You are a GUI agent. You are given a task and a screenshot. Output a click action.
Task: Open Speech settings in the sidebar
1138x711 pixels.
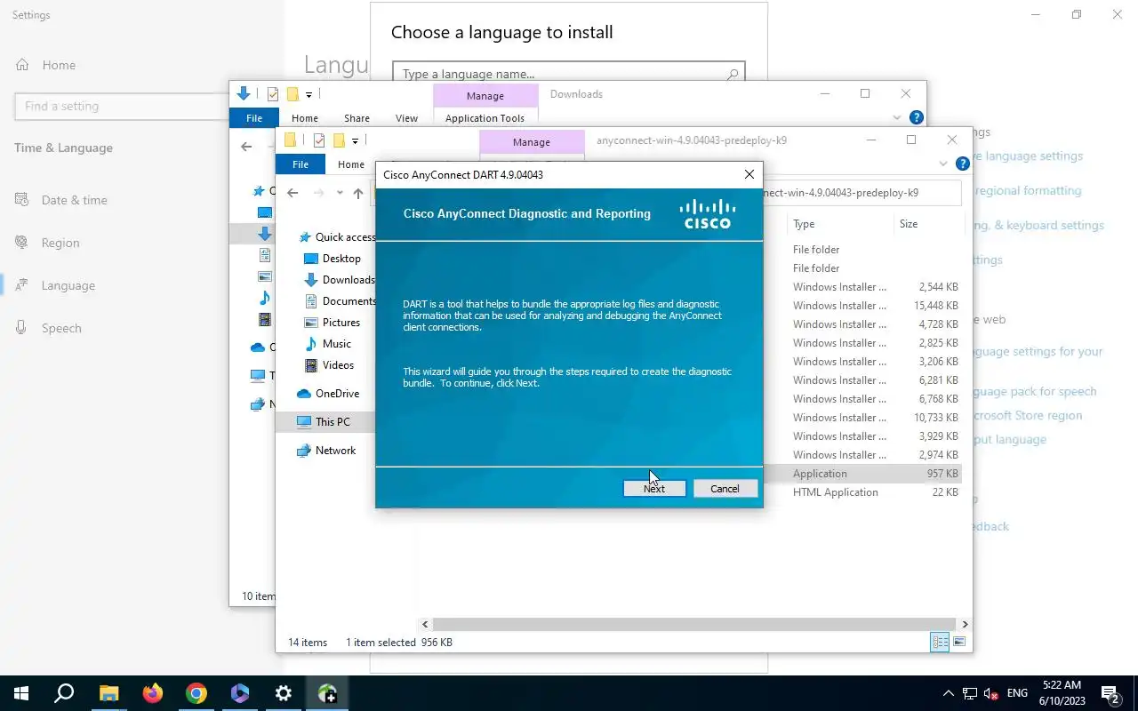[x=61, y=328]
